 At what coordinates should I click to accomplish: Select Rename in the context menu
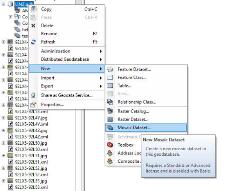click(49, 34)
